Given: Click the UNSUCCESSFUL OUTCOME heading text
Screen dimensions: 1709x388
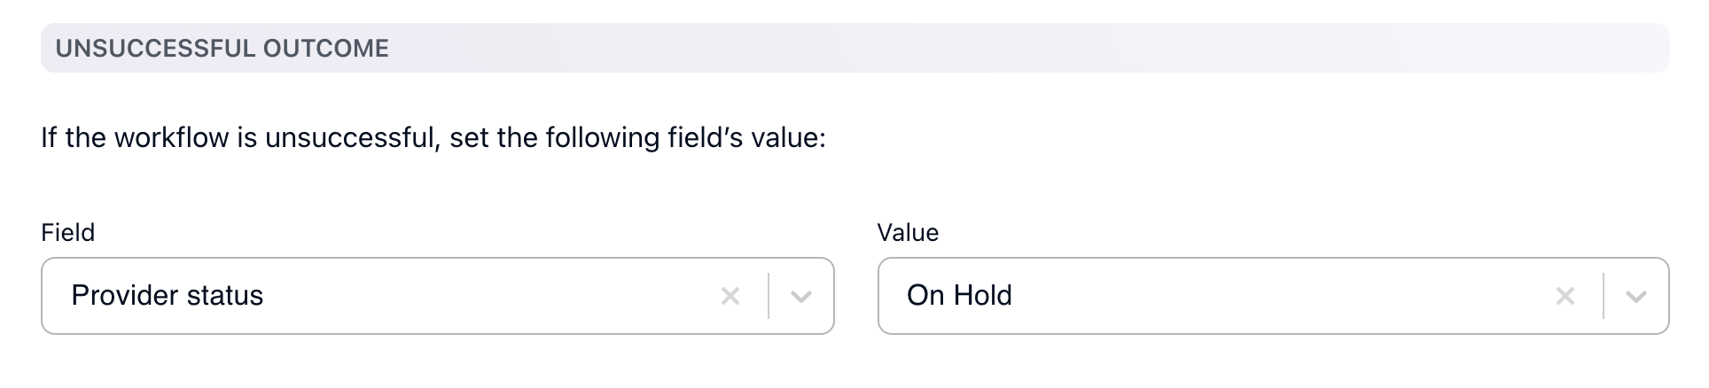Looking at the screenshot, I should point(222,48).
